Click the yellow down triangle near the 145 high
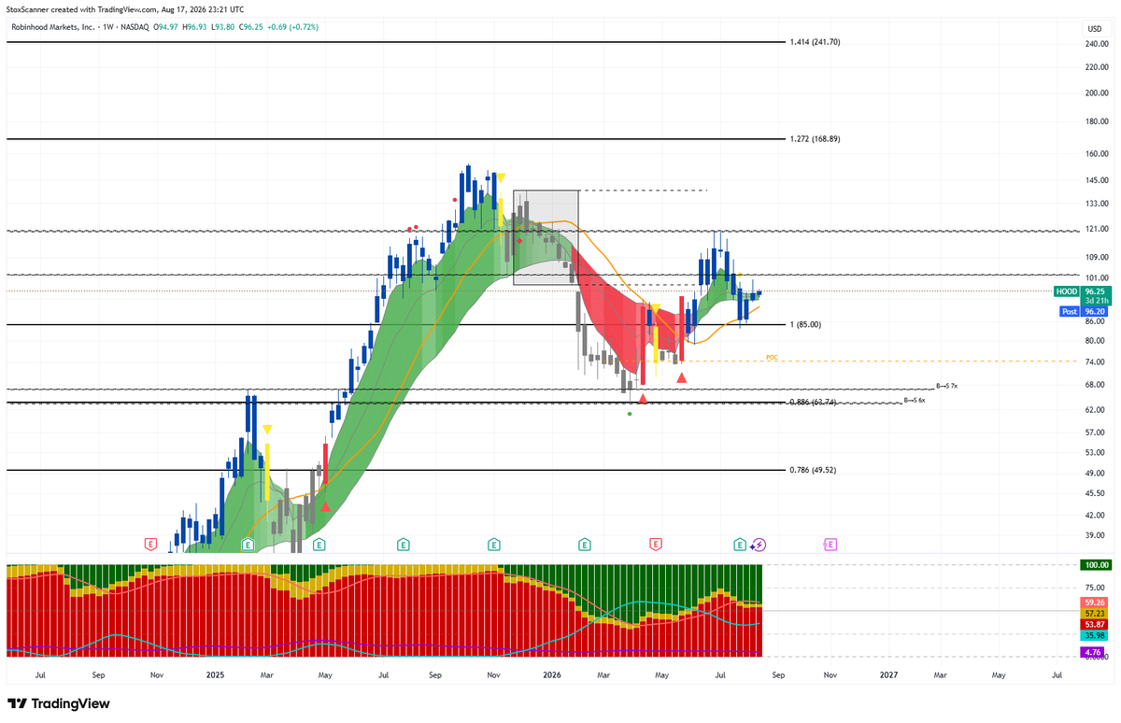Viewport: 1121px width, 723px height. point(501,177)
